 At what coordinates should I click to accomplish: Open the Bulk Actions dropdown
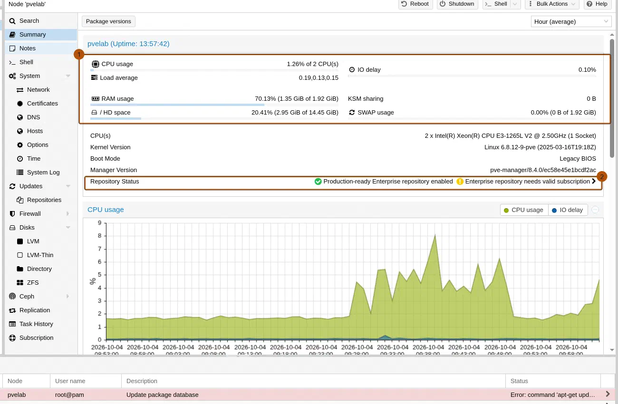551,4
